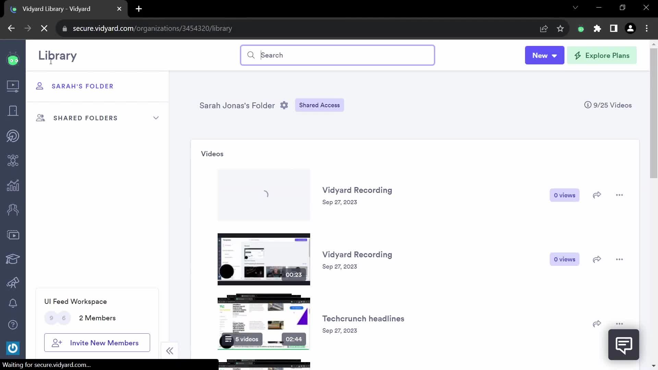
Task: Go back in browser history
Action: point(11,28)
